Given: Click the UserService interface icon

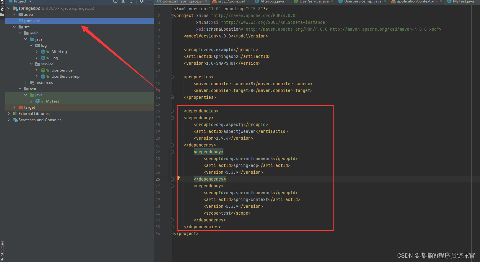Looking at the screenshot, I should click(43, 70).
